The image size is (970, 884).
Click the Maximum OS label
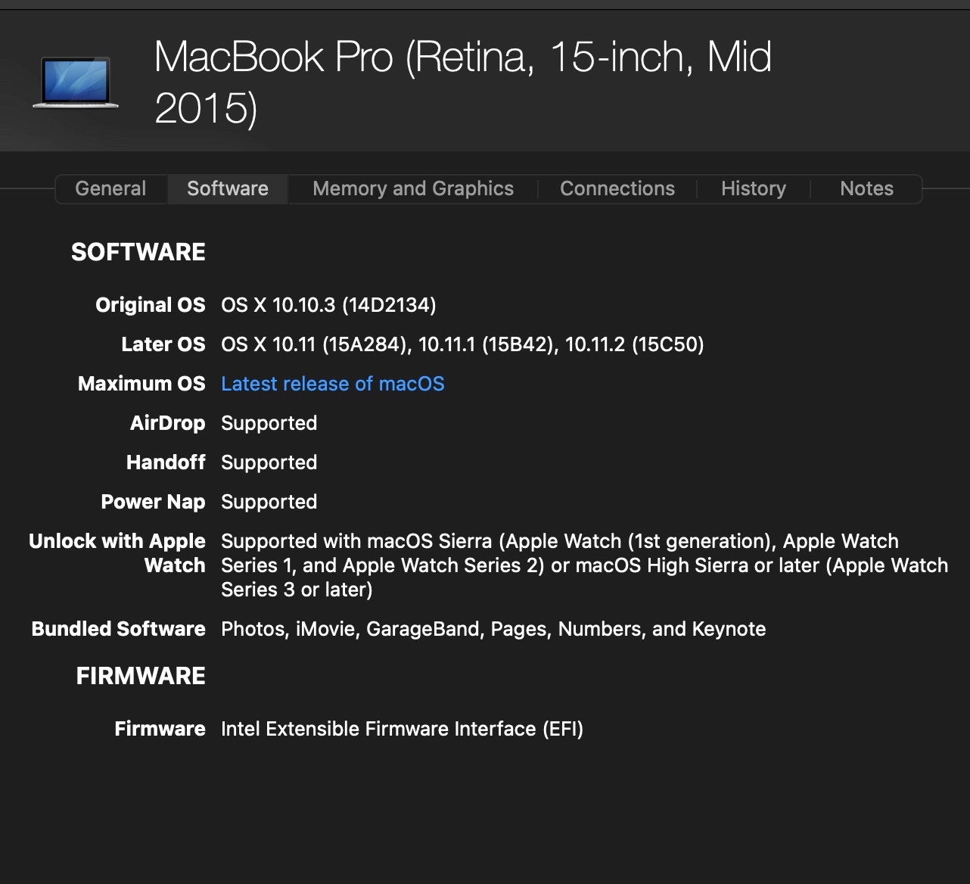(141, 384)
